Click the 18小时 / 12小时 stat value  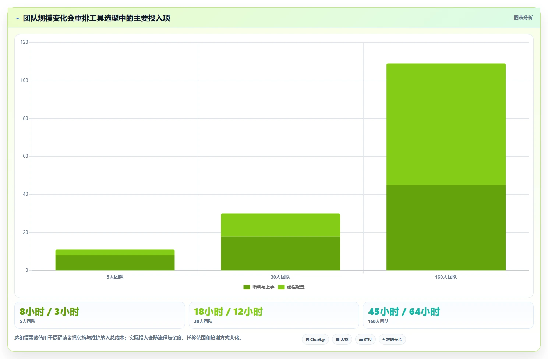(228, 312)
